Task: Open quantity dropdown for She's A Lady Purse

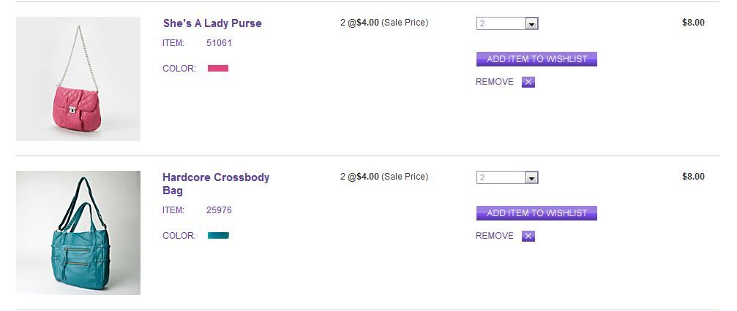Action: point(531,23)
